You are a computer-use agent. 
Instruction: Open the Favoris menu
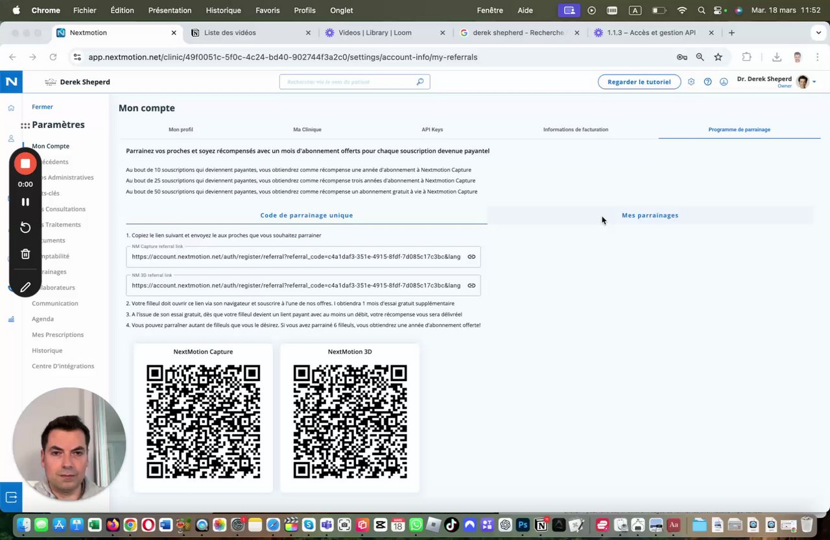coord(268,10)
